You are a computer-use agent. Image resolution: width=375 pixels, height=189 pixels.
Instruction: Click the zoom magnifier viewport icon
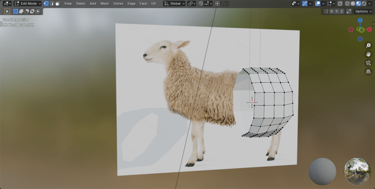pyautogui.click(x=368, y=46)
